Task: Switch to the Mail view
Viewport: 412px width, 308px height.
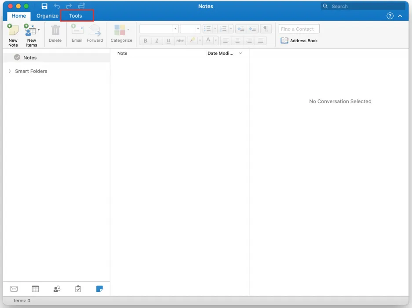Action: click(x=14, y=289)
